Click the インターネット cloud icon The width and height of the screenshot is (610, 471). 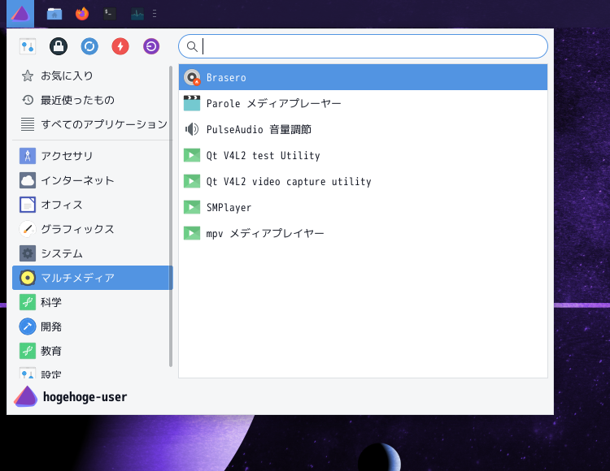(28, 180)
